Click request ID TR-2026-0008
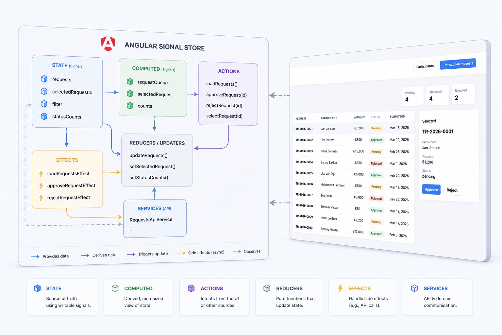502x335 pixels. click(304, 205)
